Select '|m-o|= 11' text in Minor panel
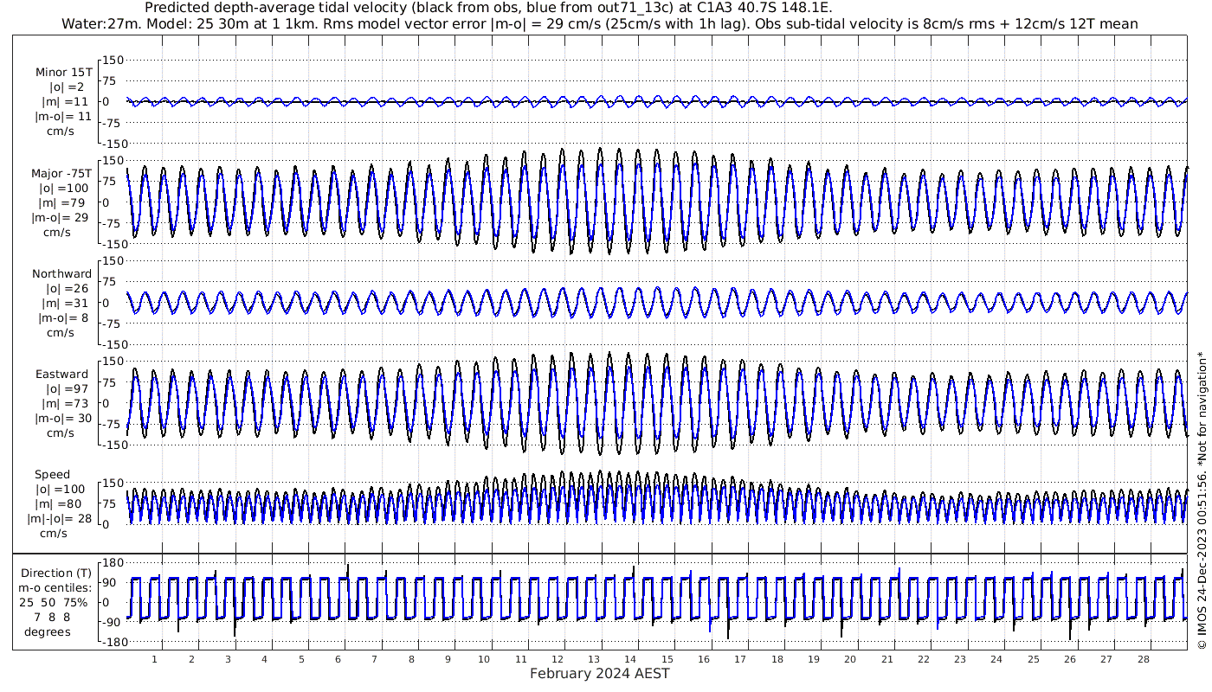 point(63,116)
